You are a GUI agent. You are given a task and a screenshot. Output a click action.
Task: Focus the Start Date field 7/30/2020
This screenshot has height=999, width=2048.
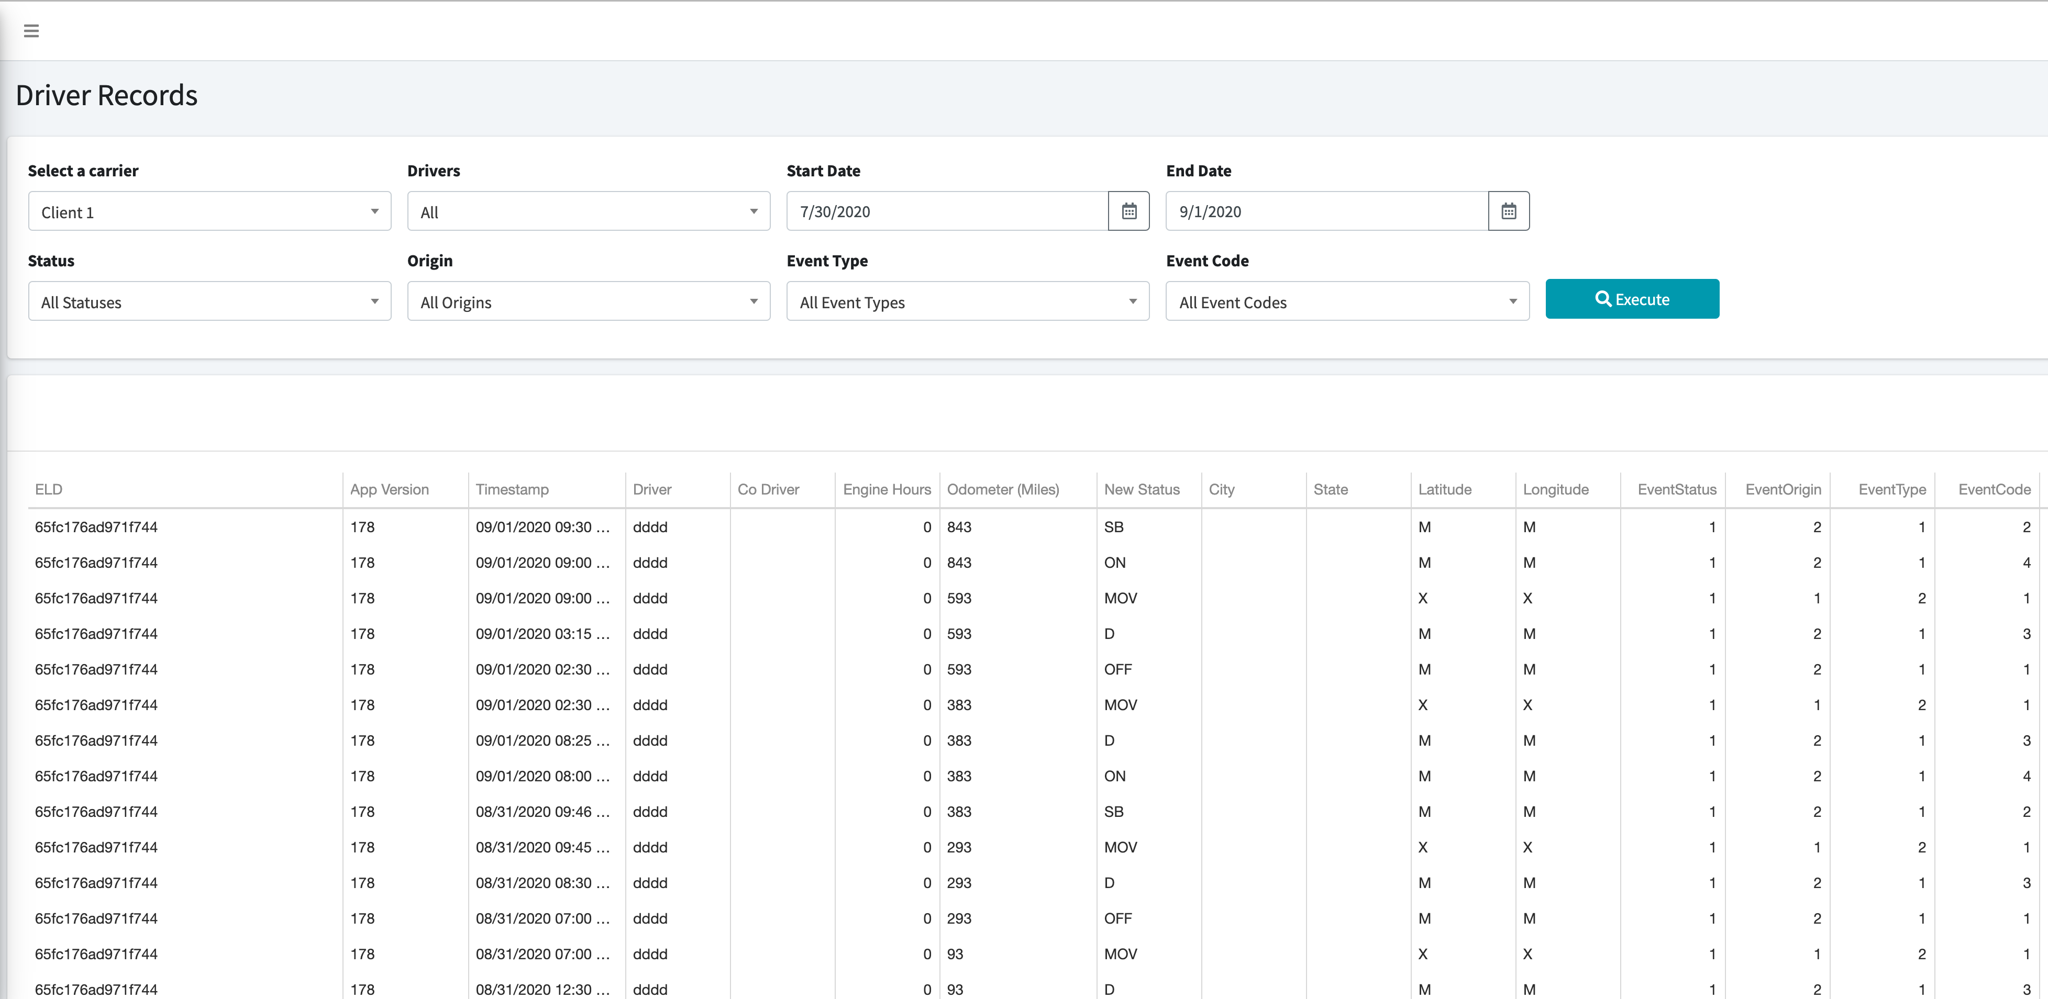pos(948,211)
